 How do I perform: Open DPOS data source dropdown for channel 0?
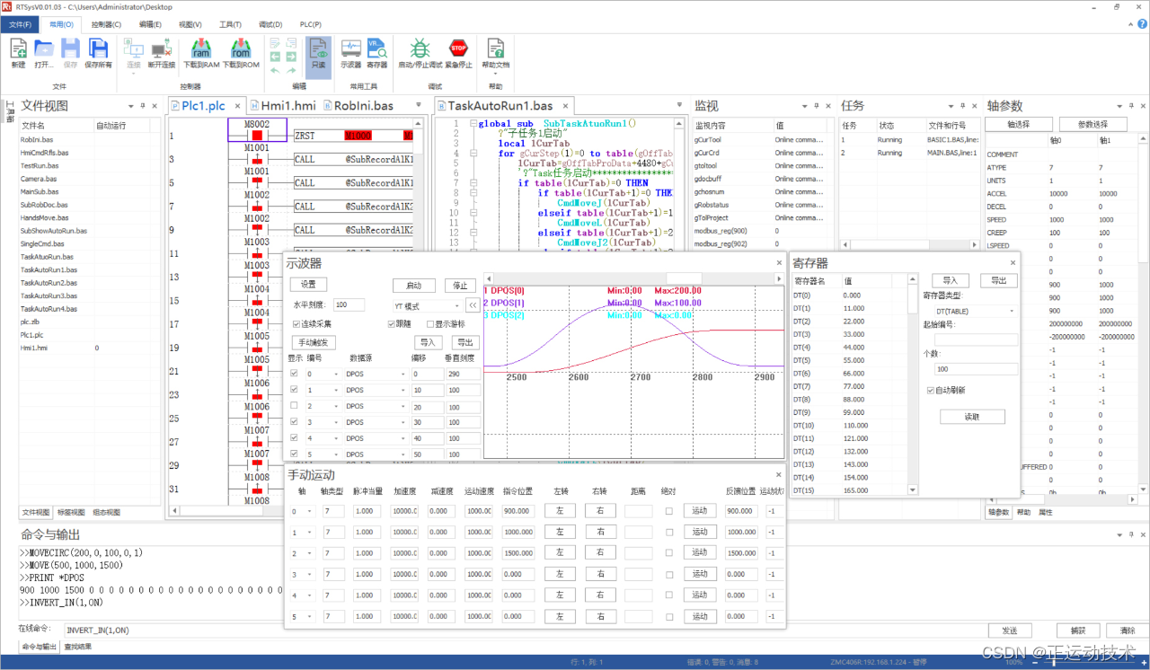[376, 374]
